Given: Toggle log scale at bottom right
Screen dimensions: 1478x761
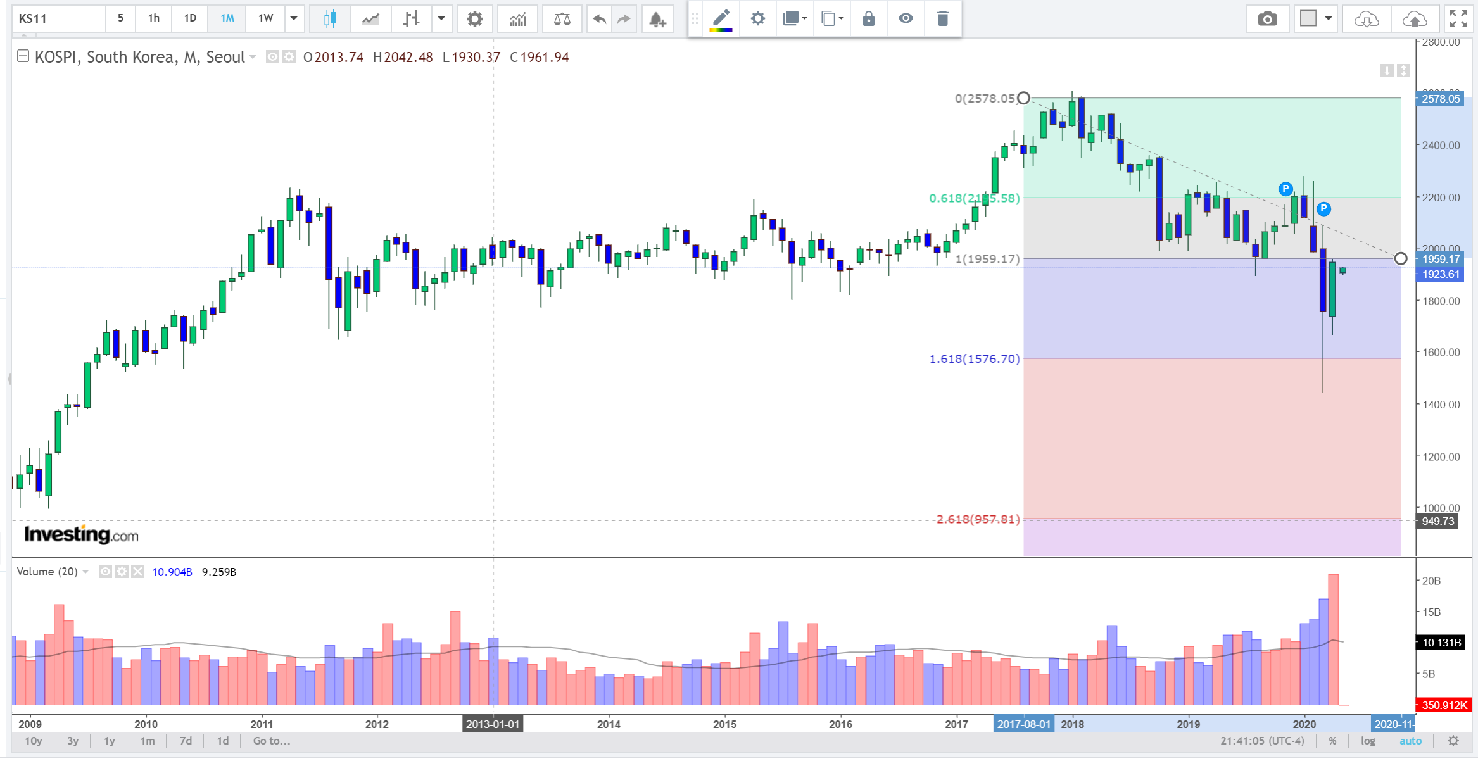Looking at the screenshot, I should pyautogui.click(x=1368, y=741).
